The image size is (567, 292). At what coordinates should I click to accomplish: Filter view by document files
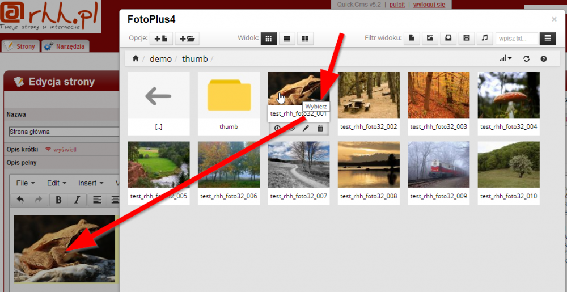[x=412, y=39]
